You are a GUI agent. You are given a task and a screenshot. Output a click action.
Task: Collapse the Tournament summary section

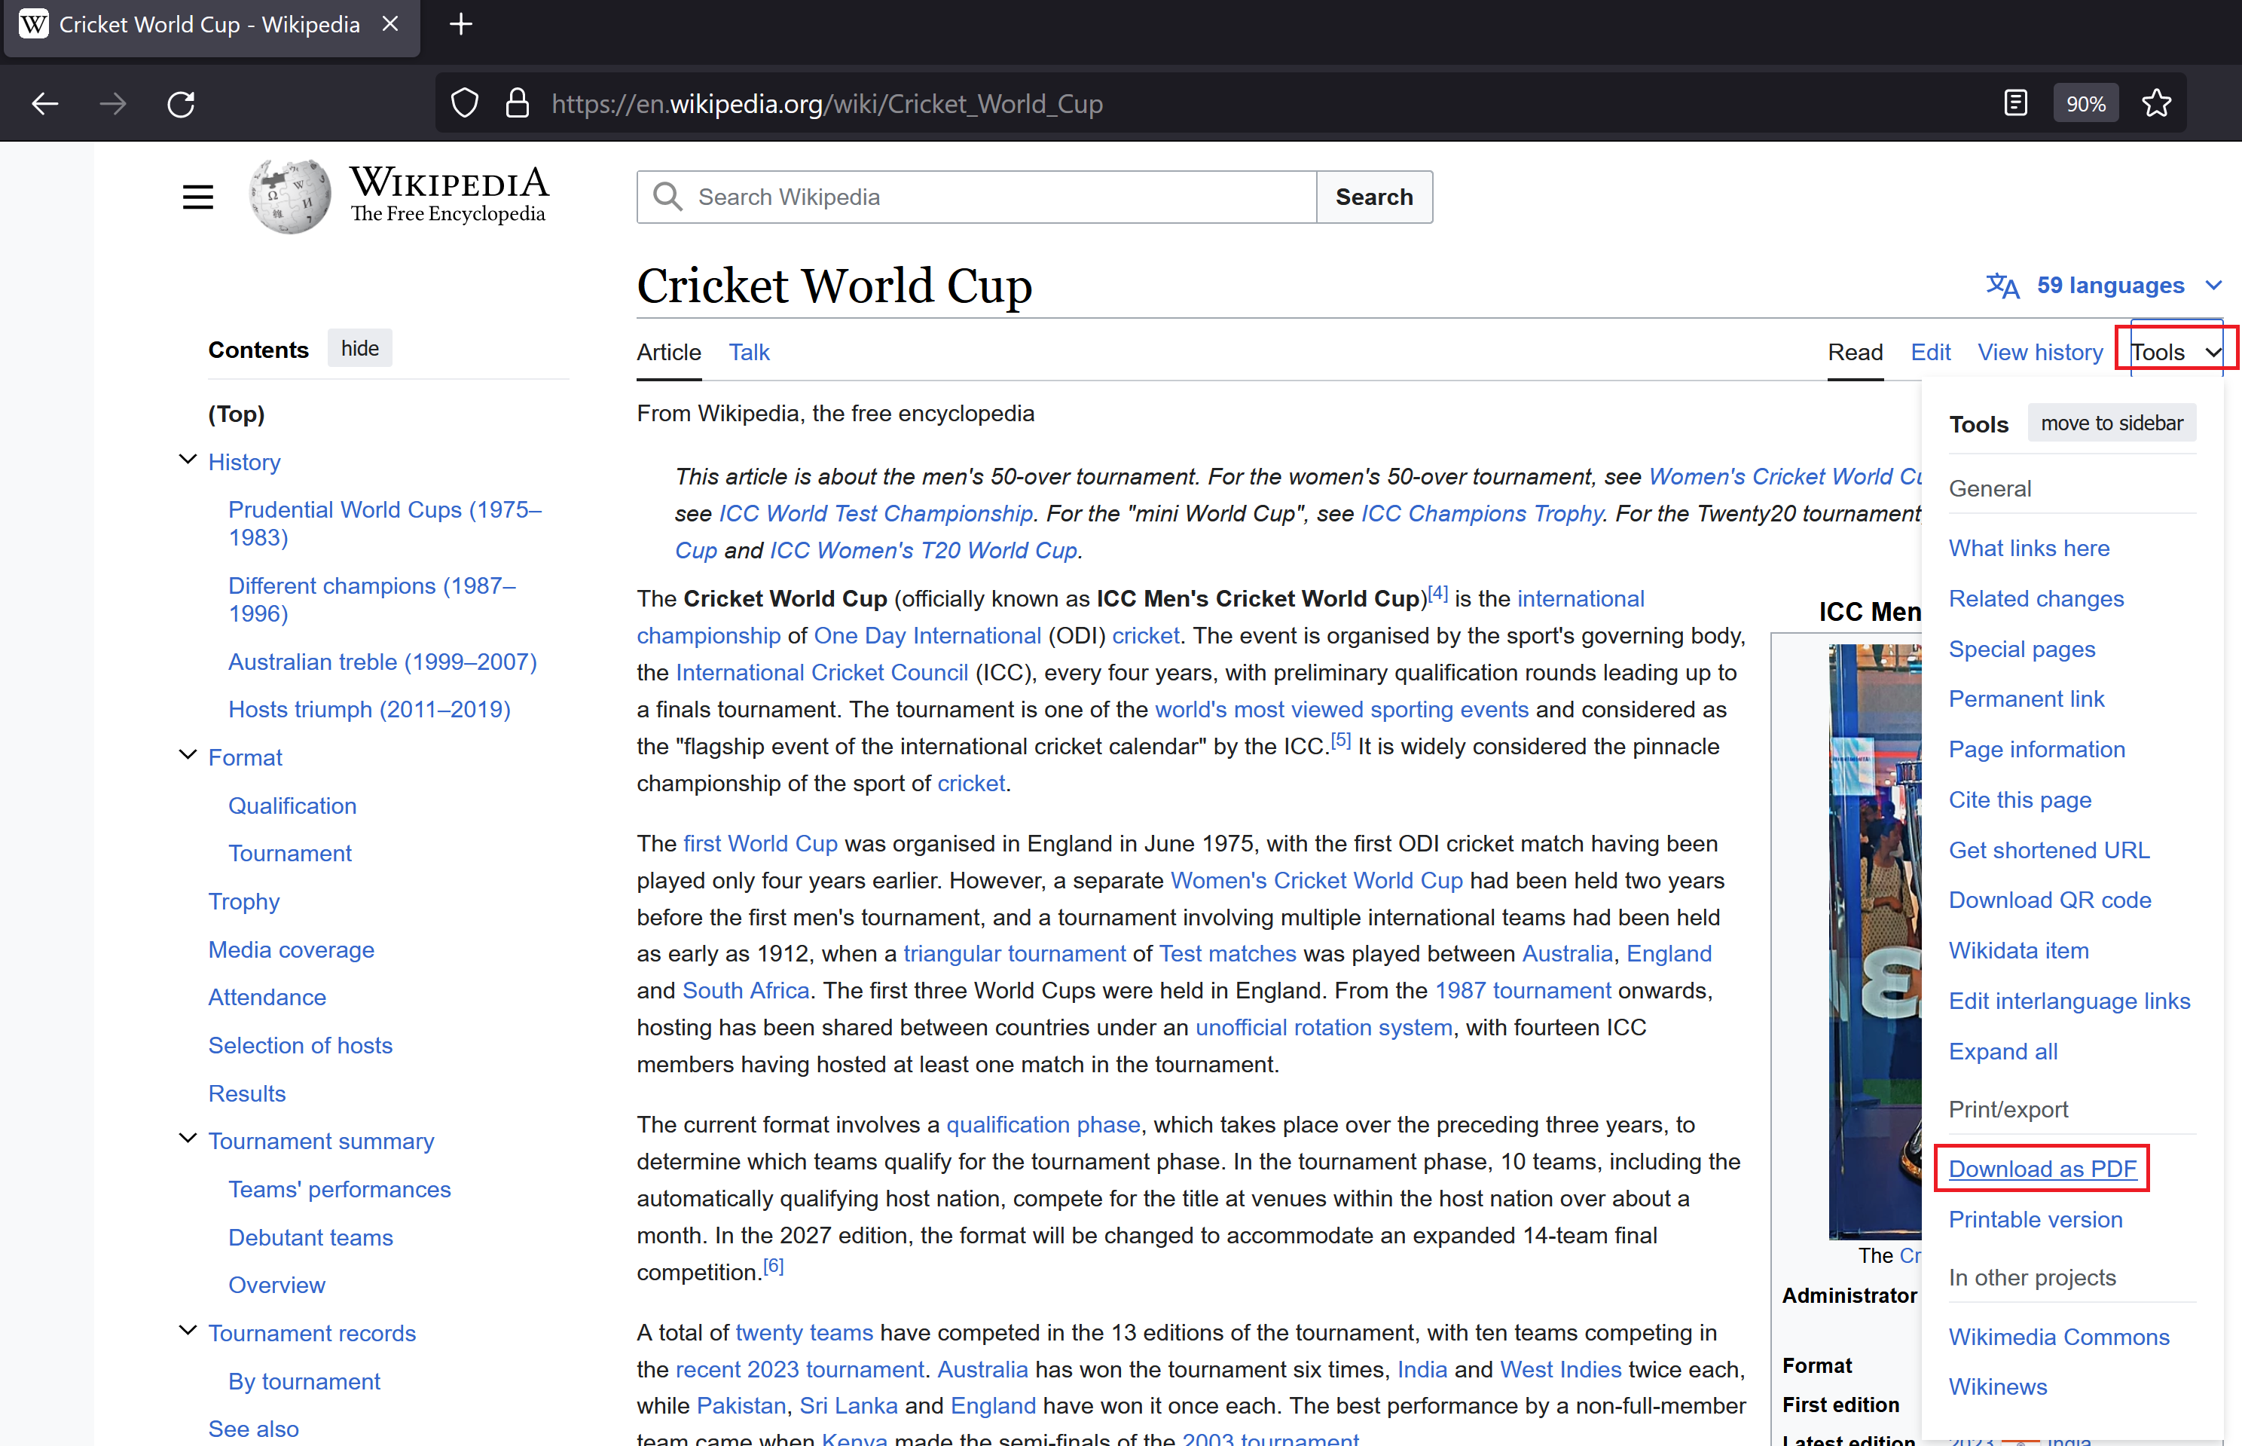click(x=186, y=1138)
